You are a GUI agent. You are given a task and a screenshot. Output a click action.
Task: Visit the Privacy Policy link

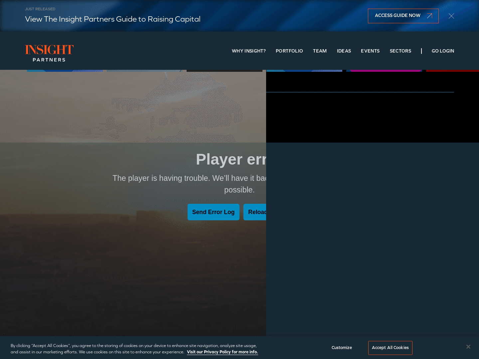(x=222, y=352)
